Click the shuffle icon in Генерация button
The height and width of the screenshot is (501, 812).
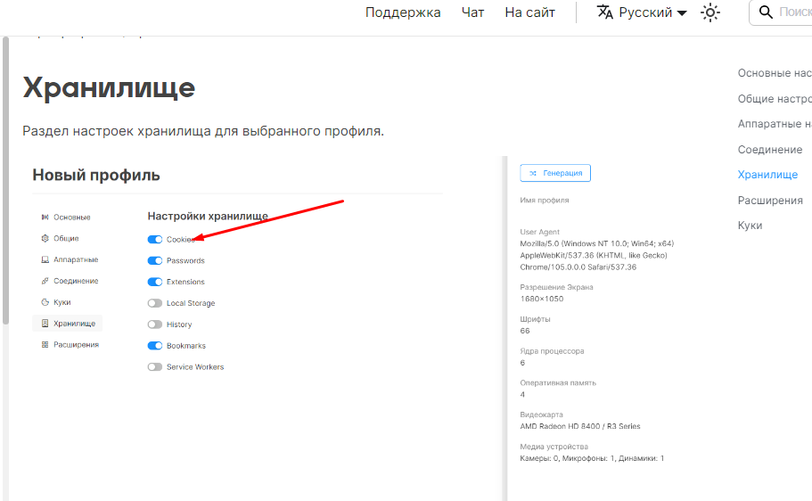tap(533, 173)
